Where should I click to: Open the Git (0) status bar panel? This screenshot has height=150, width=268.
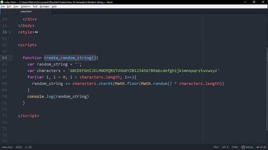click(x=261, y=147)
